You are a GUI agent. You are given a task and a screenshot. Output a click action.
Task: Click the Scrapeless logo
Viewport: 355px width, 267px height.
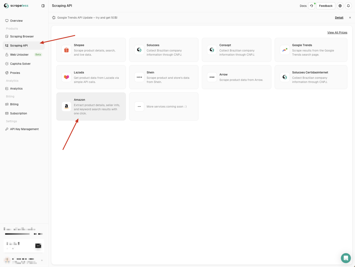coord(16,6)
